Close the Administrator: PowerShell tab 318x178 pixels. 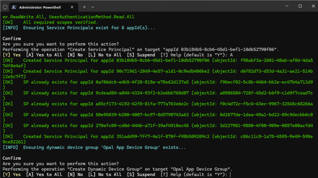click(72, 7)
